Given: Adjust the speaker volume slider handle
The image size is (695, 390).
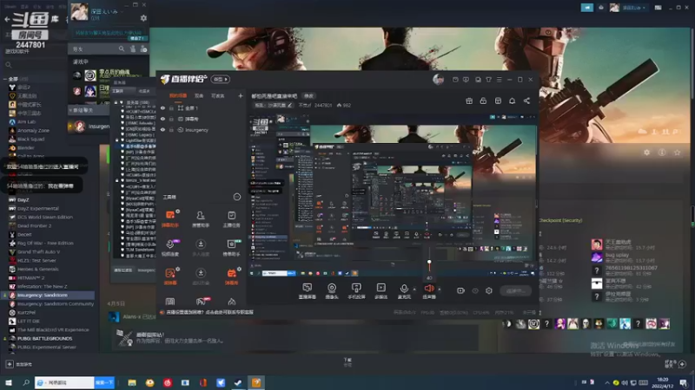Looking at the screenshot, I should 428,263.
